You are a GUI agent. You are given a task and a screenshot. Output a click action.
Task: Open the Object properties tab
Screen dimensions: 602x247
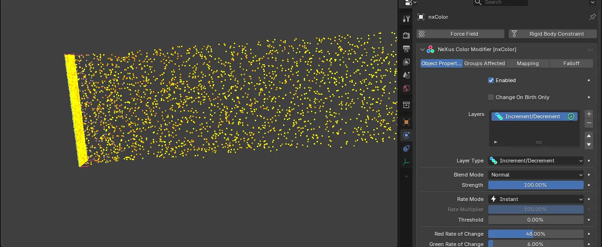[406, 122]
